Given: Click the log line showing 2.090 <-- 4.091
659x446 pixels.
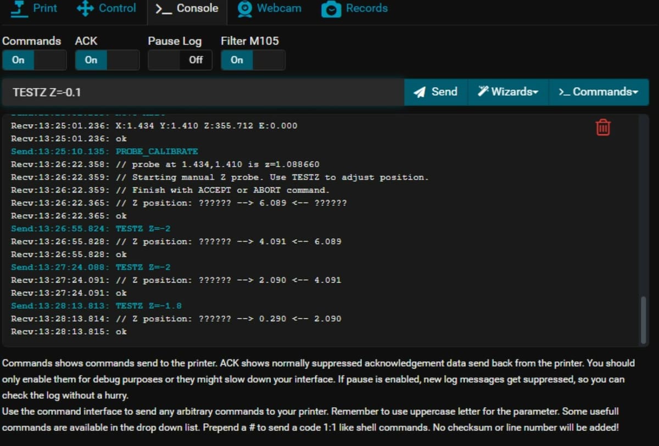Looking at the screenshot, I should coord(176,280).
